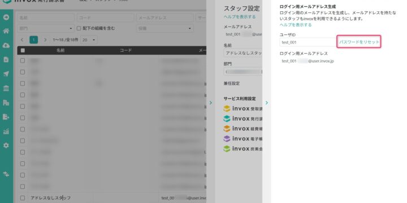The width and height of the screenshot is (407, 203).
Task: Open ヘルプを表示する under ログイン用メールアドレス生成
Action: click(296, 25)
